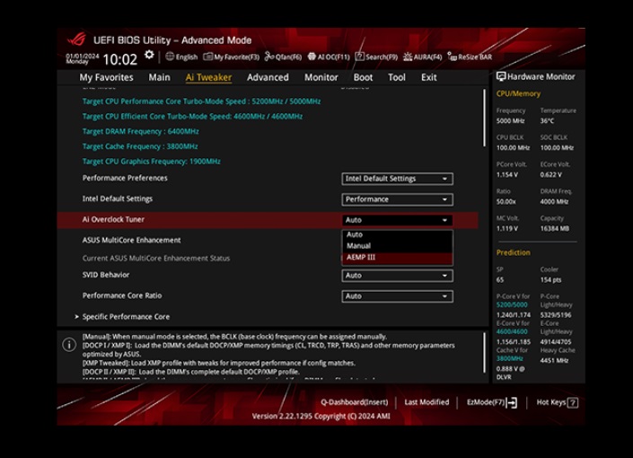Click the settings gear icon near the clock
Image resolution: width=633 pixels, height=458 pixels.
(149, 56)
